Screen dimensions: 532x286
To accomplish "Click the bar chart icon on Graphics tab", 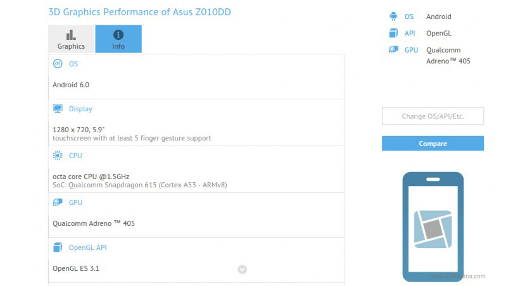I will (71, 35).
